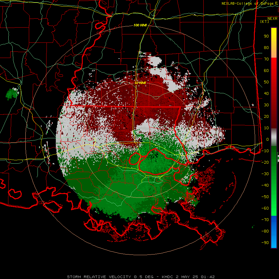This screenshot has height=279, width=279.
Task: Click the -30 value on velocity scale
Action: [x=265, y=174]
